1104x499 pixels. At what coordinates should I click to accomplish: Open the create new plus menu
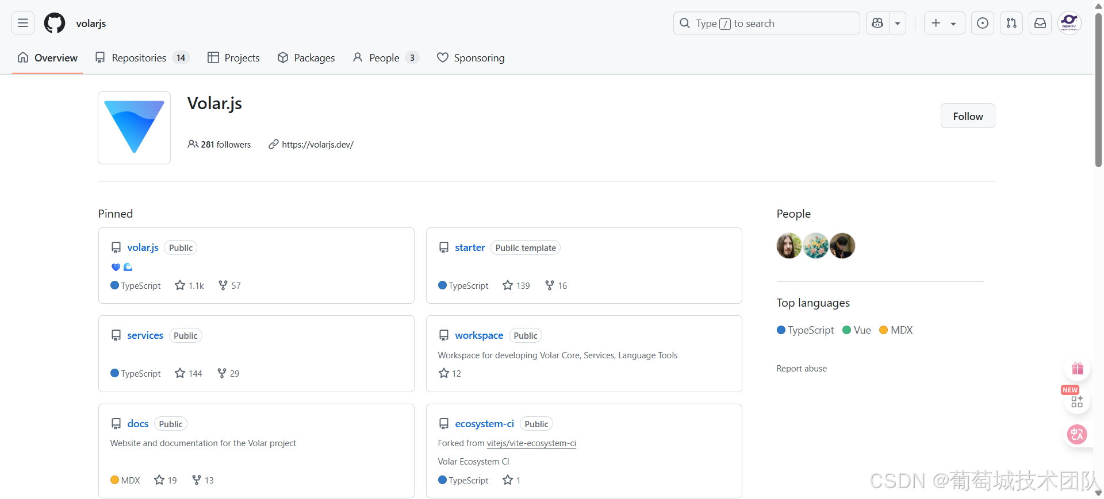pyautogui.click(x=944, y=23)
